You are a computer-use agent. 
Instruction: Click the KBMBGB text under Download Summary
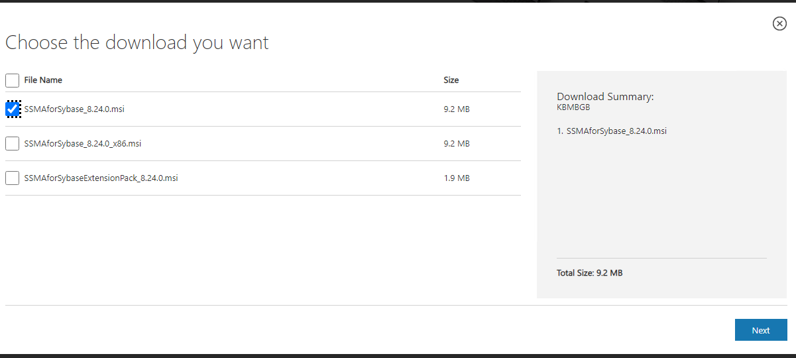[x=573, y=107]
